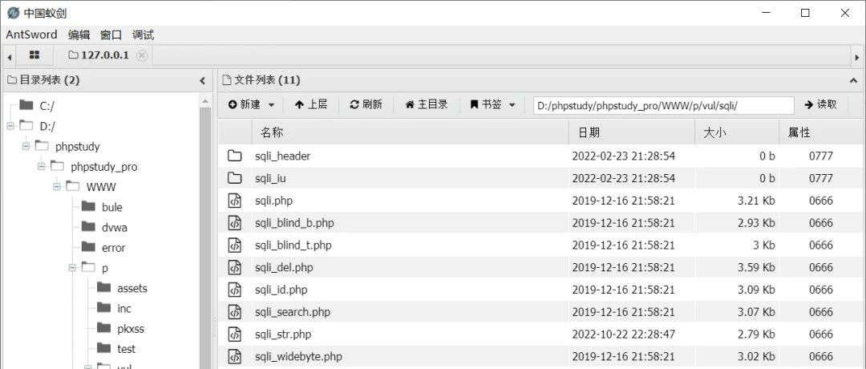Click the directory tree scrollbar
This screenshot has width=866, height=369.
click(205, 237)
